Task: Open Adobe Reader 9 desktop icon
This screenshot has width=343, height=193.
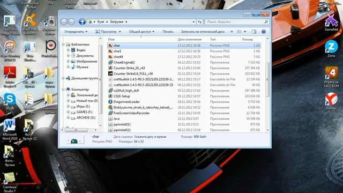Action: coord(10,77)
